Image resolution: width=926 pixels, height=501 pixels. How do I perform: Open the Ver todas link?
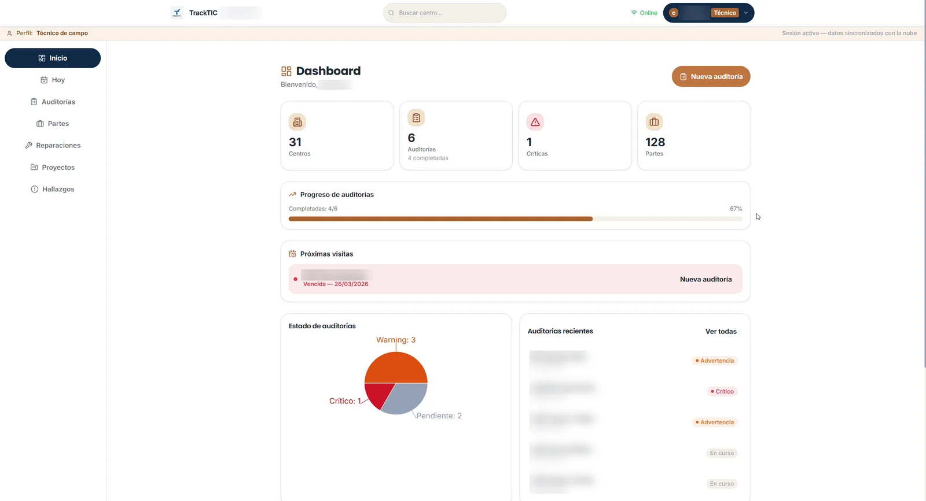721,332
